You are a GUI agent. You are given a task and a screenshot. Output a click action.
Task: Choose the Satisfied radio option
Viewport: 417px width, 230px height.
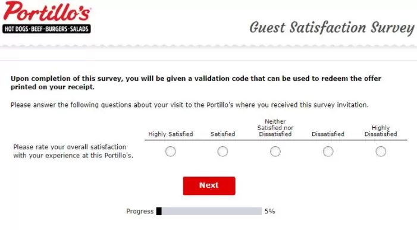(222, 152)
